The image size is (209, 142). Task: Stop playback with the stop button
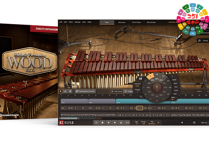pos(102,122)
